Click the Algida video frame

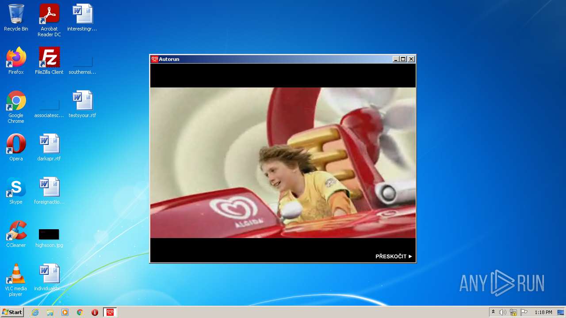click(283, 163)
